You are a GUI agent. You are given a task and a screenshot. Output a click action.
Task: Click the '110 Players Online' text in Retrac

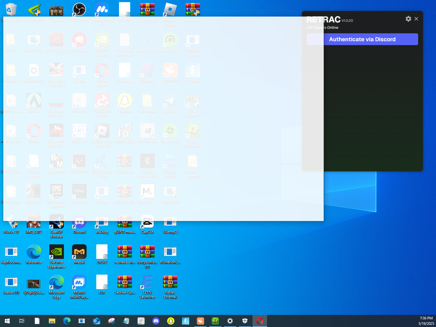322,28
